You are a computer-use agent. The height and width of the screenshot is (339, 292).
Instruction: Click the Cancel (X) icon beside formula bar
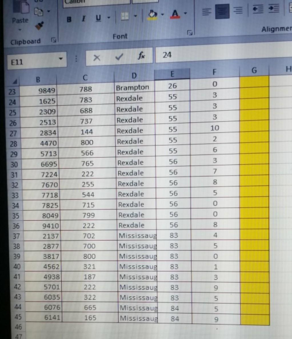coord(96,57)
